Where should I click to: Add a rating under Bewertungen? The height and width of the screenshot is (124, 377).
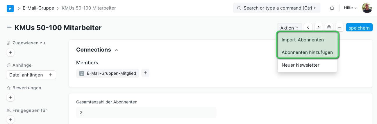[x=10, y=97]
